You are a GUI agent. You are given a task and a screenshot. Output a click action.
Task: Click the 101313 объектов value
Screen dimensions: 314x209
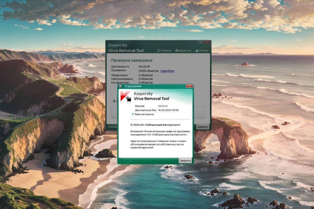149,71
